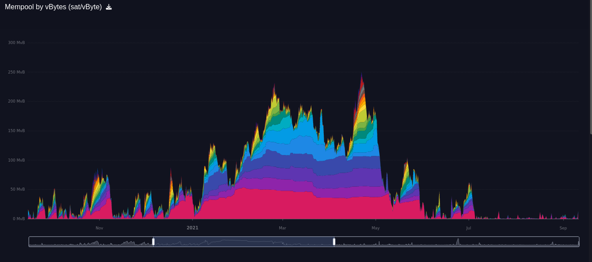592x262 pixels.
Task: Click the 'May' date label
Action: tap(376, 228)
